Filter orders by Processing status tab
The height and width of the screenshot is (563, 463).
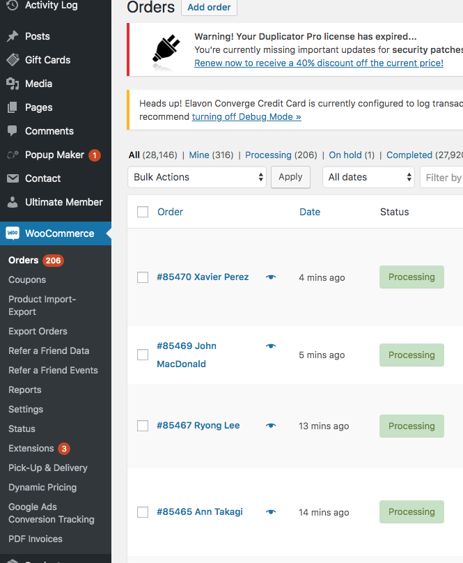click(268, 155)
